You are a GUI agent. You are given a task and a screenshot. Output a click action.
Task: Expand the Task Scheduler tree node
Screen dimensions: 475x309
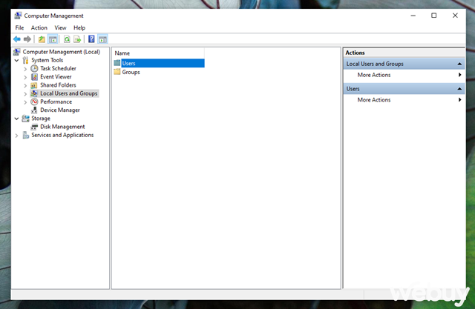pos(25,69)
